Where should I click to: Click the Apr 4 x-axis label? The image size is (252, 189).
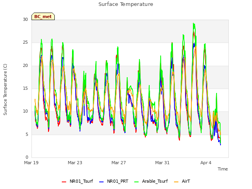[x=206, y=163]
